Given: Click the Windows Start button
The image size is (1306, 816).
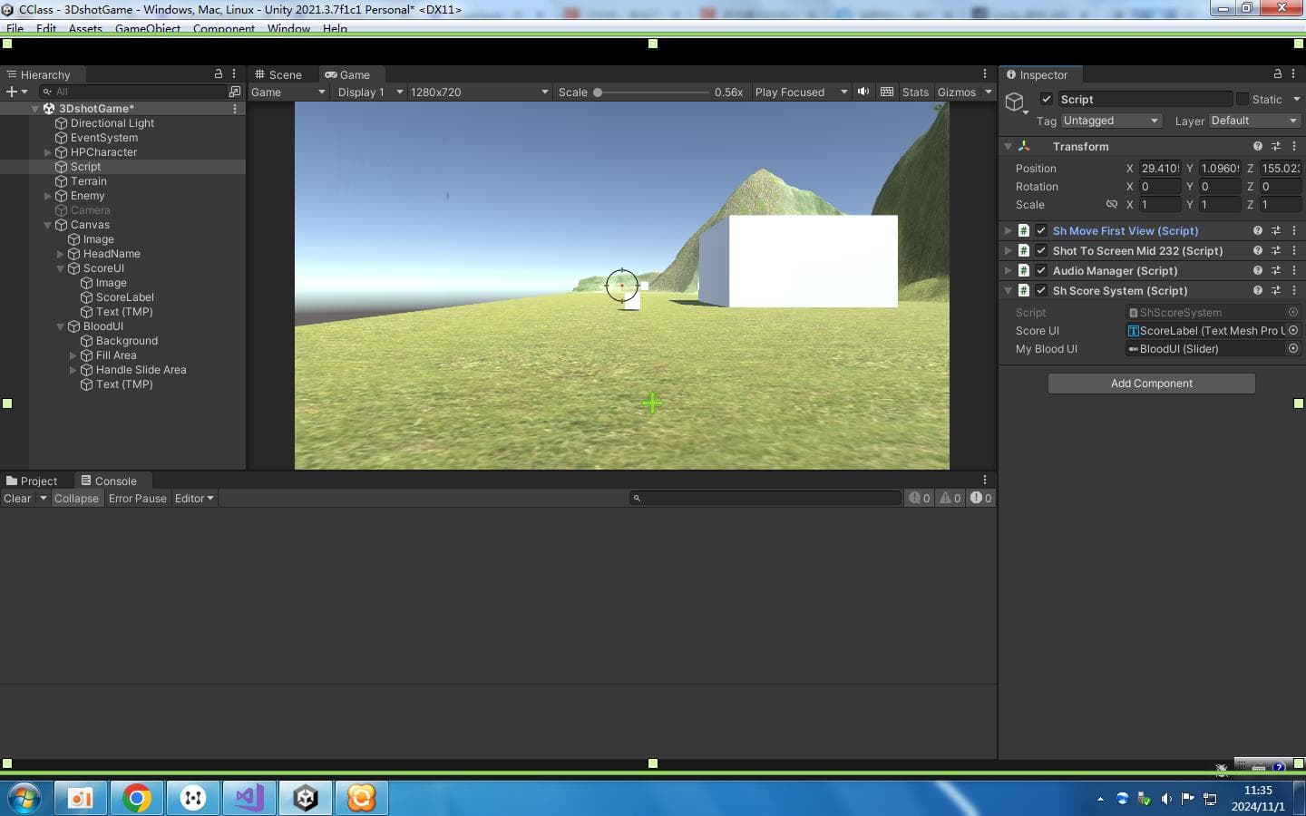Looking at the screenshot, I should point(24,798).
